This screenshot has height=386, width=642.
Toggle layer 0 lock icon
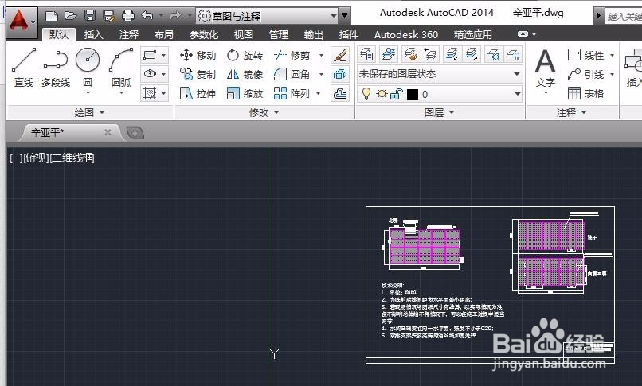pyautogui.click(x=397, y=95)
